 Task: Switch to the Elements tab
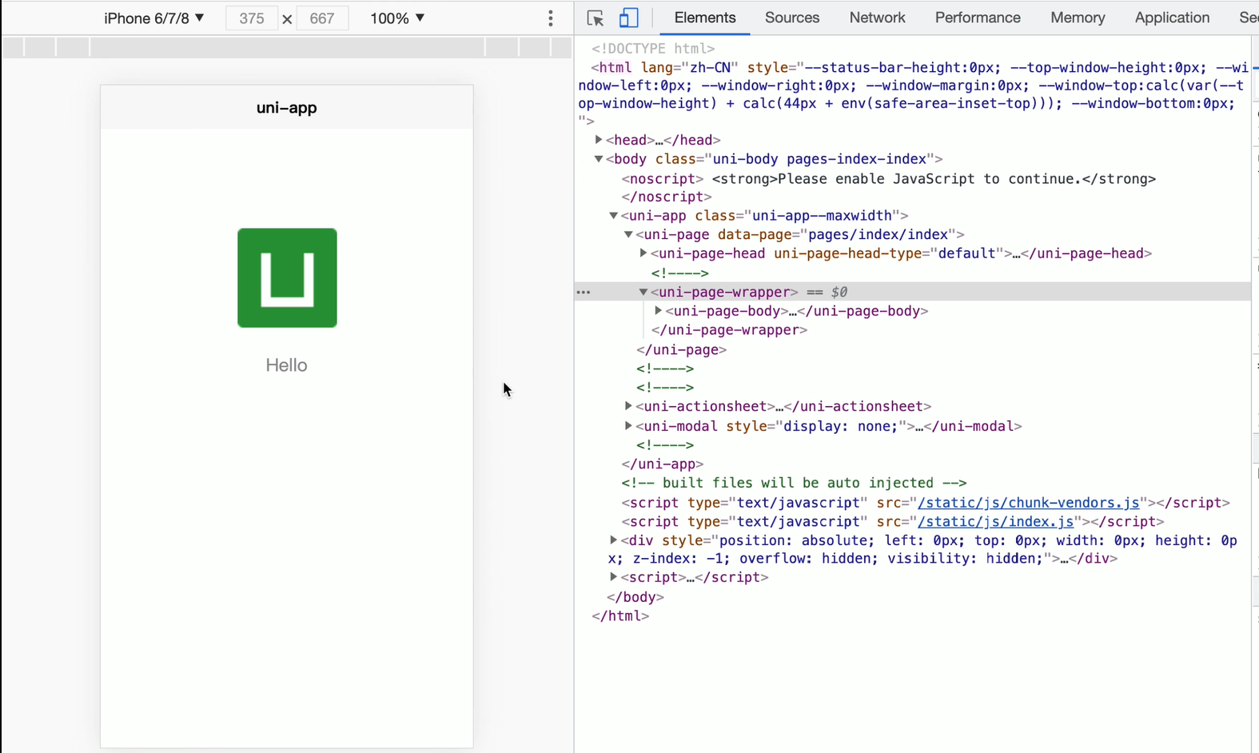[705, 18]
